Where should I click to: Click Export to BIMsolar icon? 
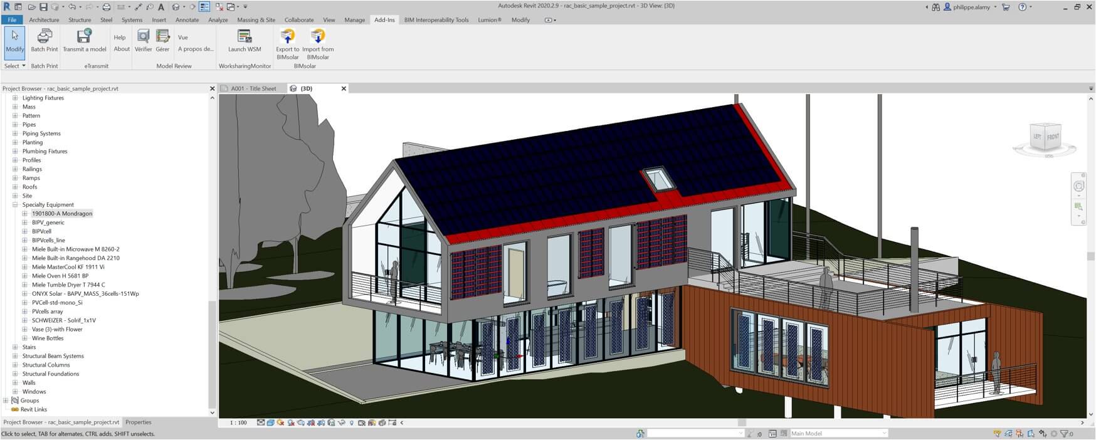tap(288, 37)
